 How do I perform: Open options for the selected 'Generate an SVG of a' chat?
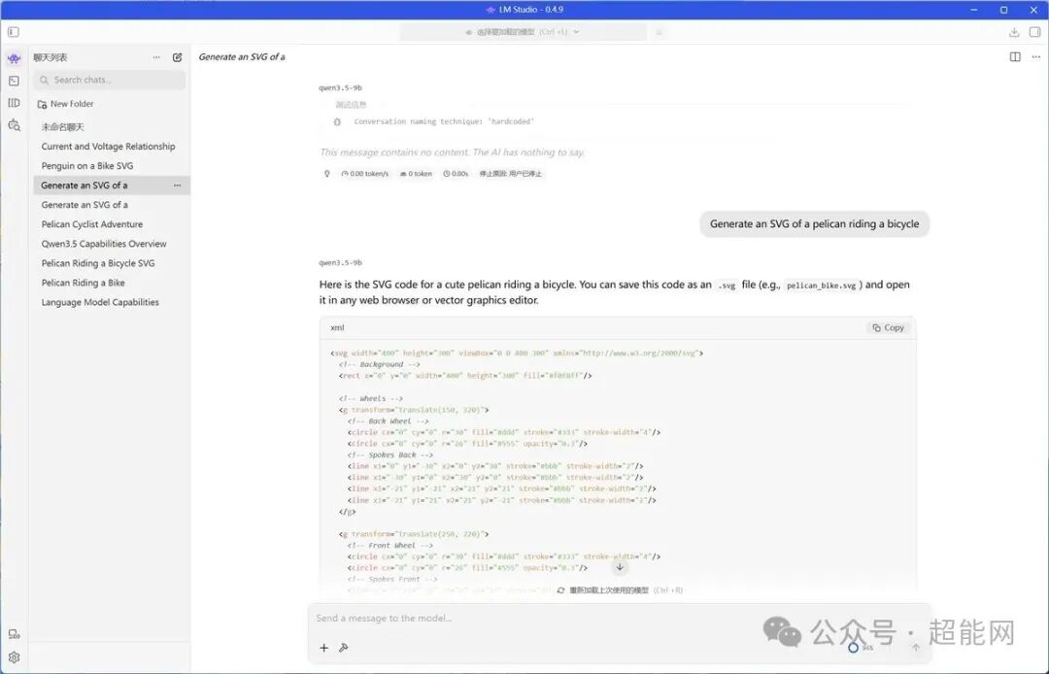click(x=178, y=185)
